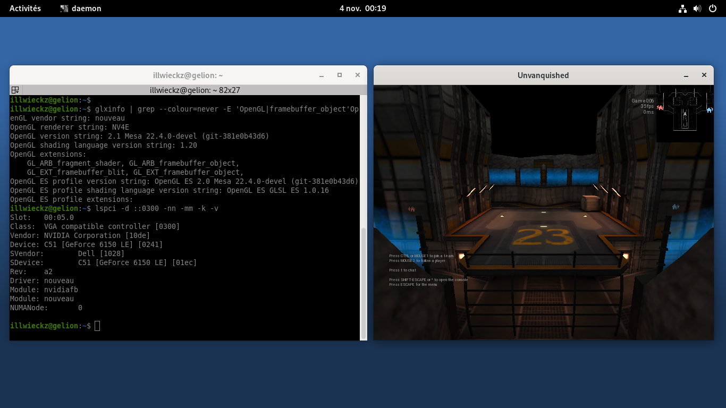This screenshot has width=726, height=408.
Task: Click the 'OpenGL version string: 2.1 Mesa' line
Action: point(140,136)
